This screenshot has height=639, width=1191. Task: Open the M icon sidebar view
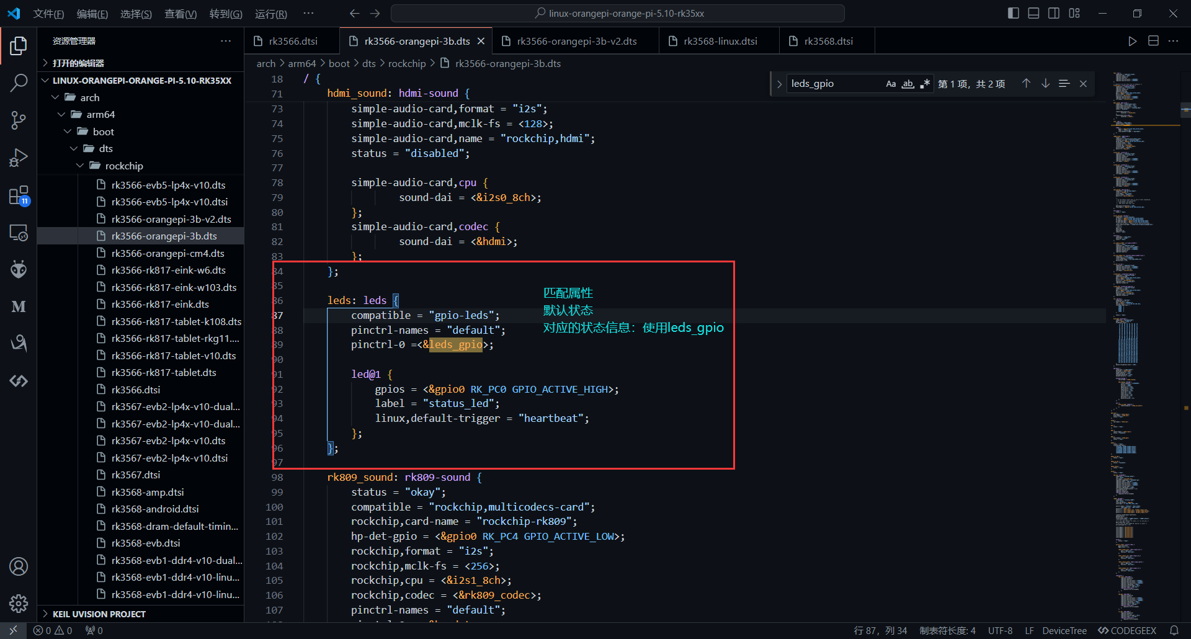19,306
